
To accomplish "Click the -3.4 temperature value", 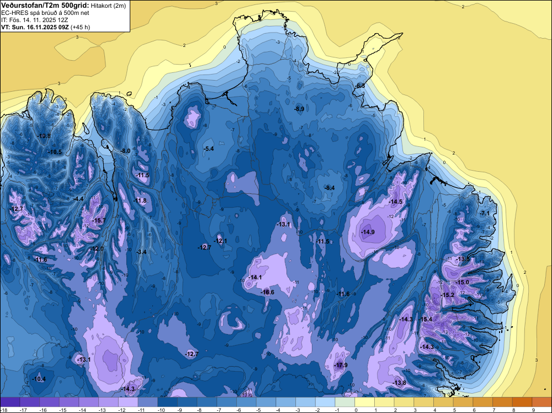I will 141,252.
